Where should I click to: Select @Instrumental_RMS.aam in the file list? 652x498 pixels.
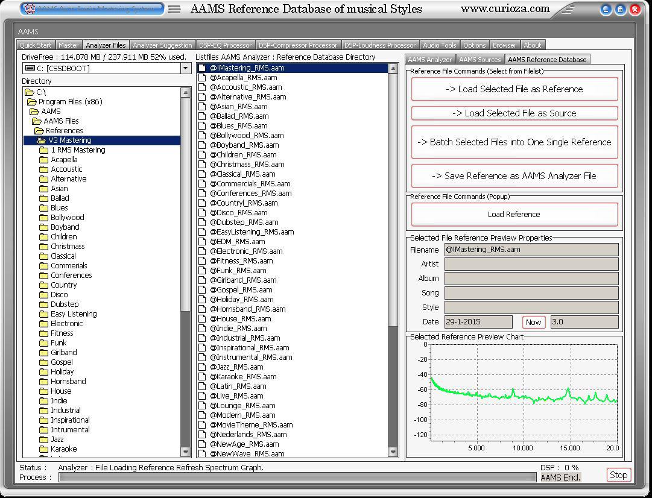coord(251,358)
